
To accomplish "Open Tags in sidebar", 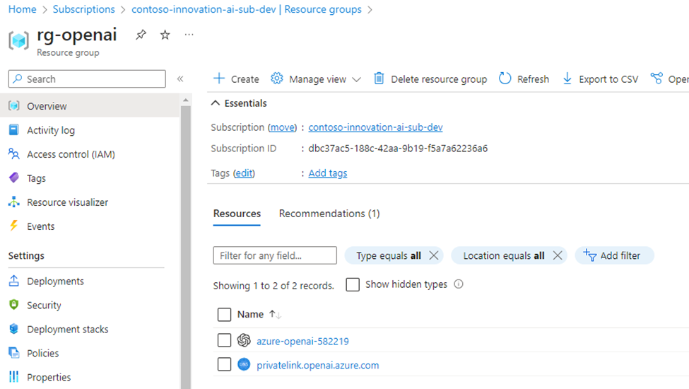I will tap(37, 178).
